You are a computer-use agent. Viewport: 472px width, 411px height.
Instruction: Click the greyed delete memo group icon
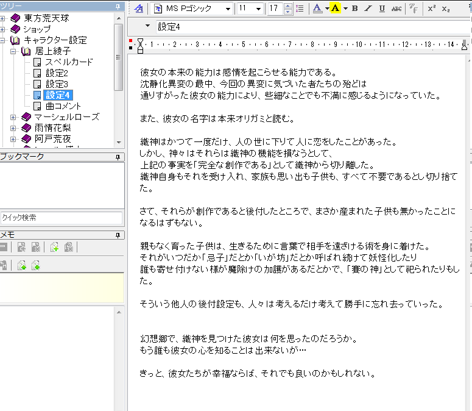(x=35, y=248)
